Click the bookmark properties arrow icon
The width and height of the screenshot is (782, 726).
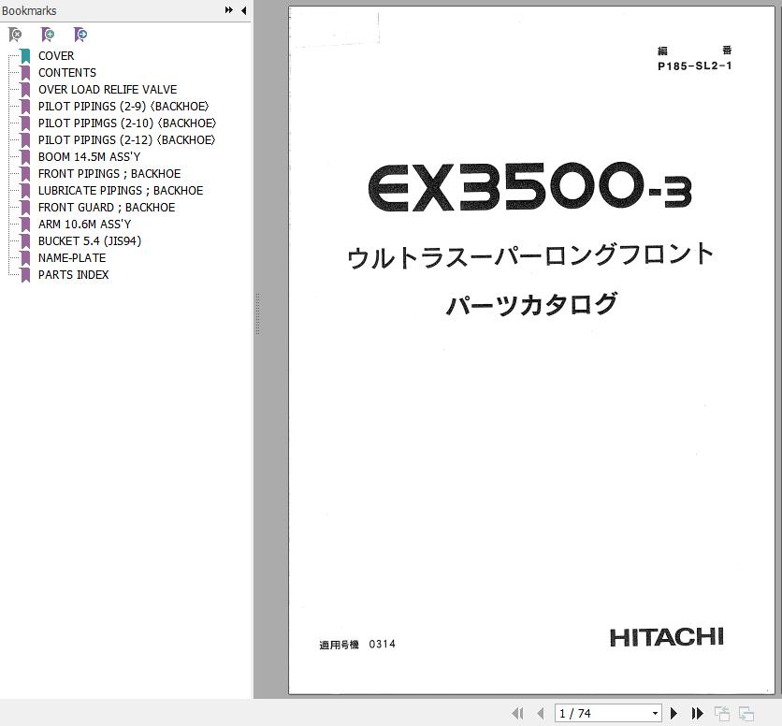click(x=80, y=35)
